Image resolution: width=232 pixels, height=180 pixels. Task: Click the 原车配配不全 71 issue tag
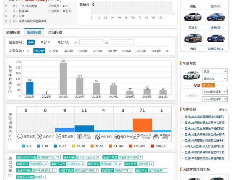click(x=38, y=157)
